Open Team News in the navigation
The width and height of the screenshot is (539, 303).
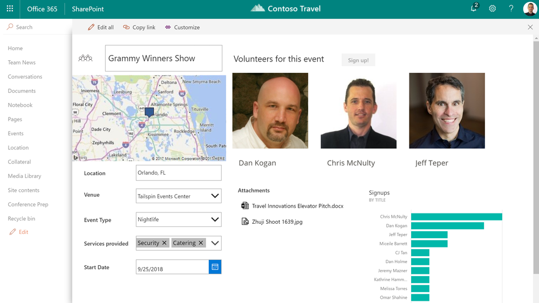tap(22, 63)
